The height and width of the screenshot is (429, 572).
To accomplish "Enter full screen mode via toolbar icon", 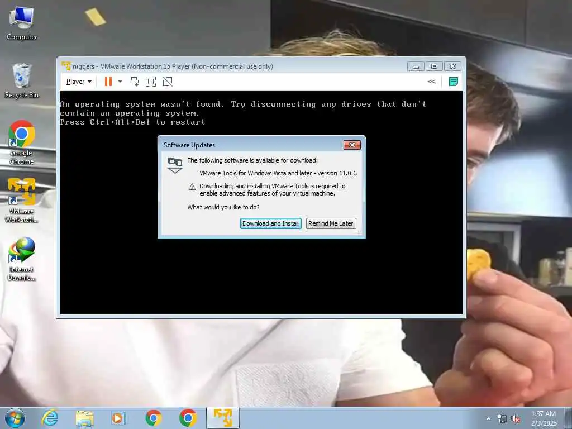I will (151, 82).
